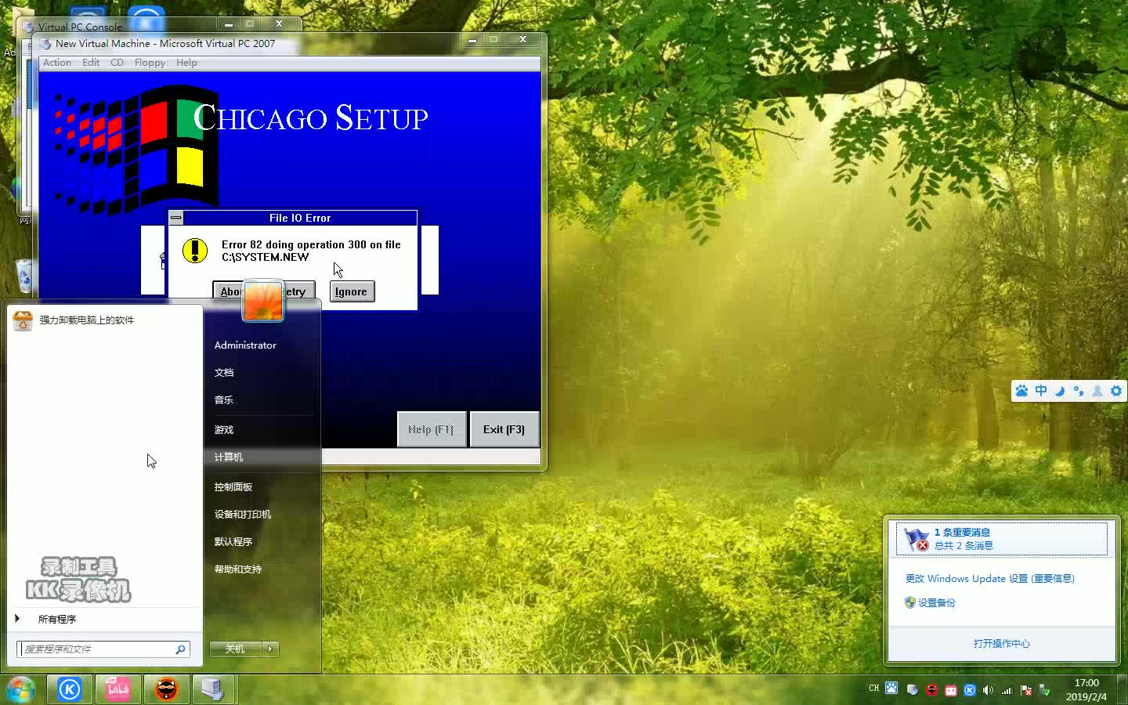Click the user figure icon on IME toolbar

coord(1097,391)
